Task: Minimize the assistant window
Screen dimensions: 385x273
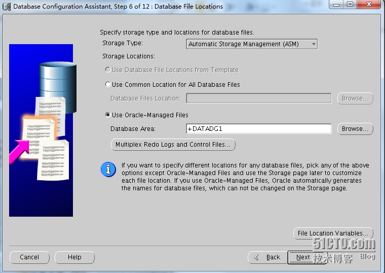Action: pos(336,5)
